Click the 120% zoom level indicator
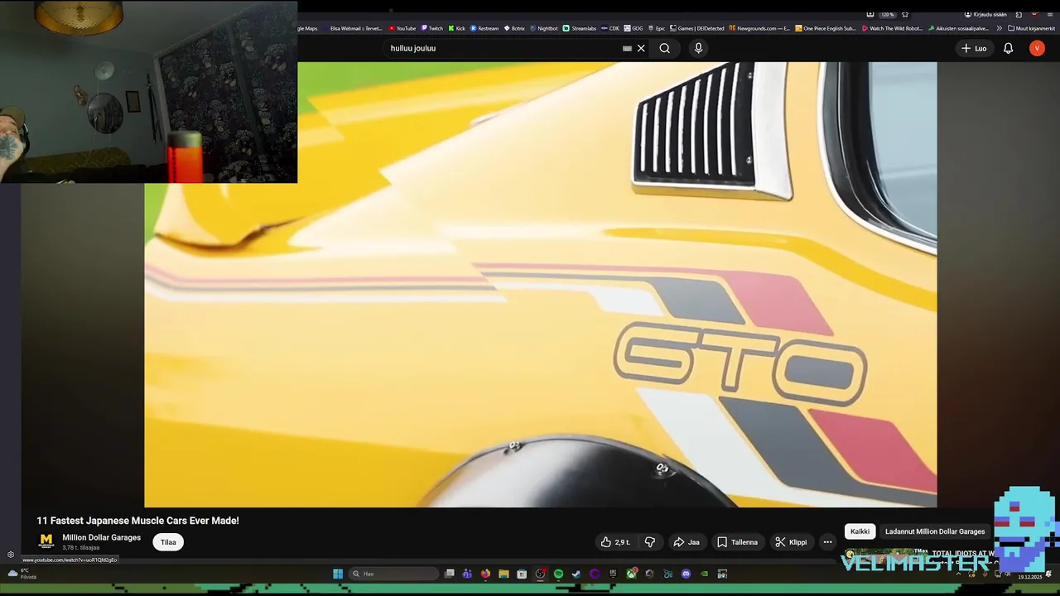Image resolution: width=1060 pixels, height=596 pixels. (x=887, y=14)
